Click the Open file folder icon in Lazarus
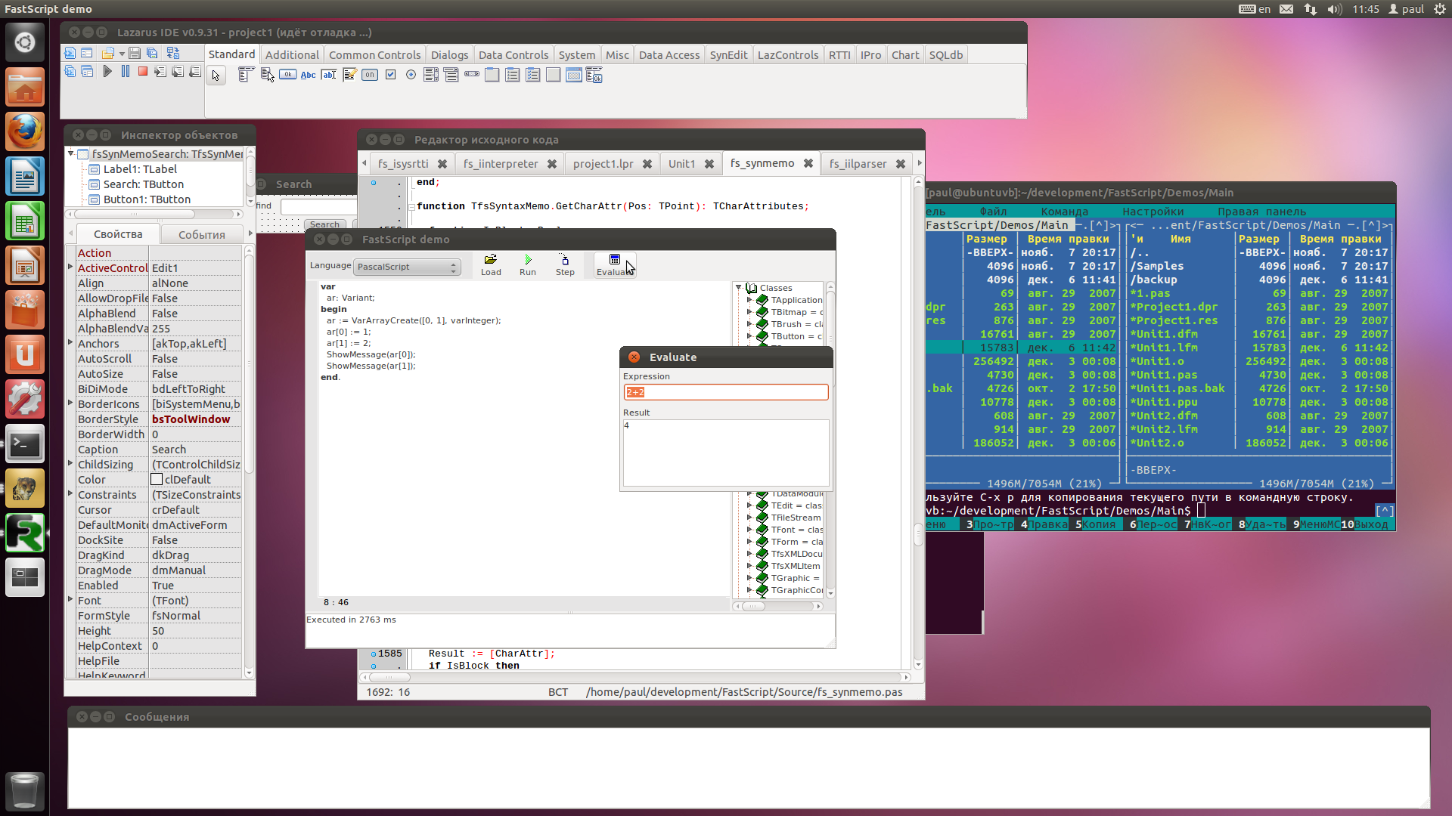 pyautogui.click(x=108, y=53)
